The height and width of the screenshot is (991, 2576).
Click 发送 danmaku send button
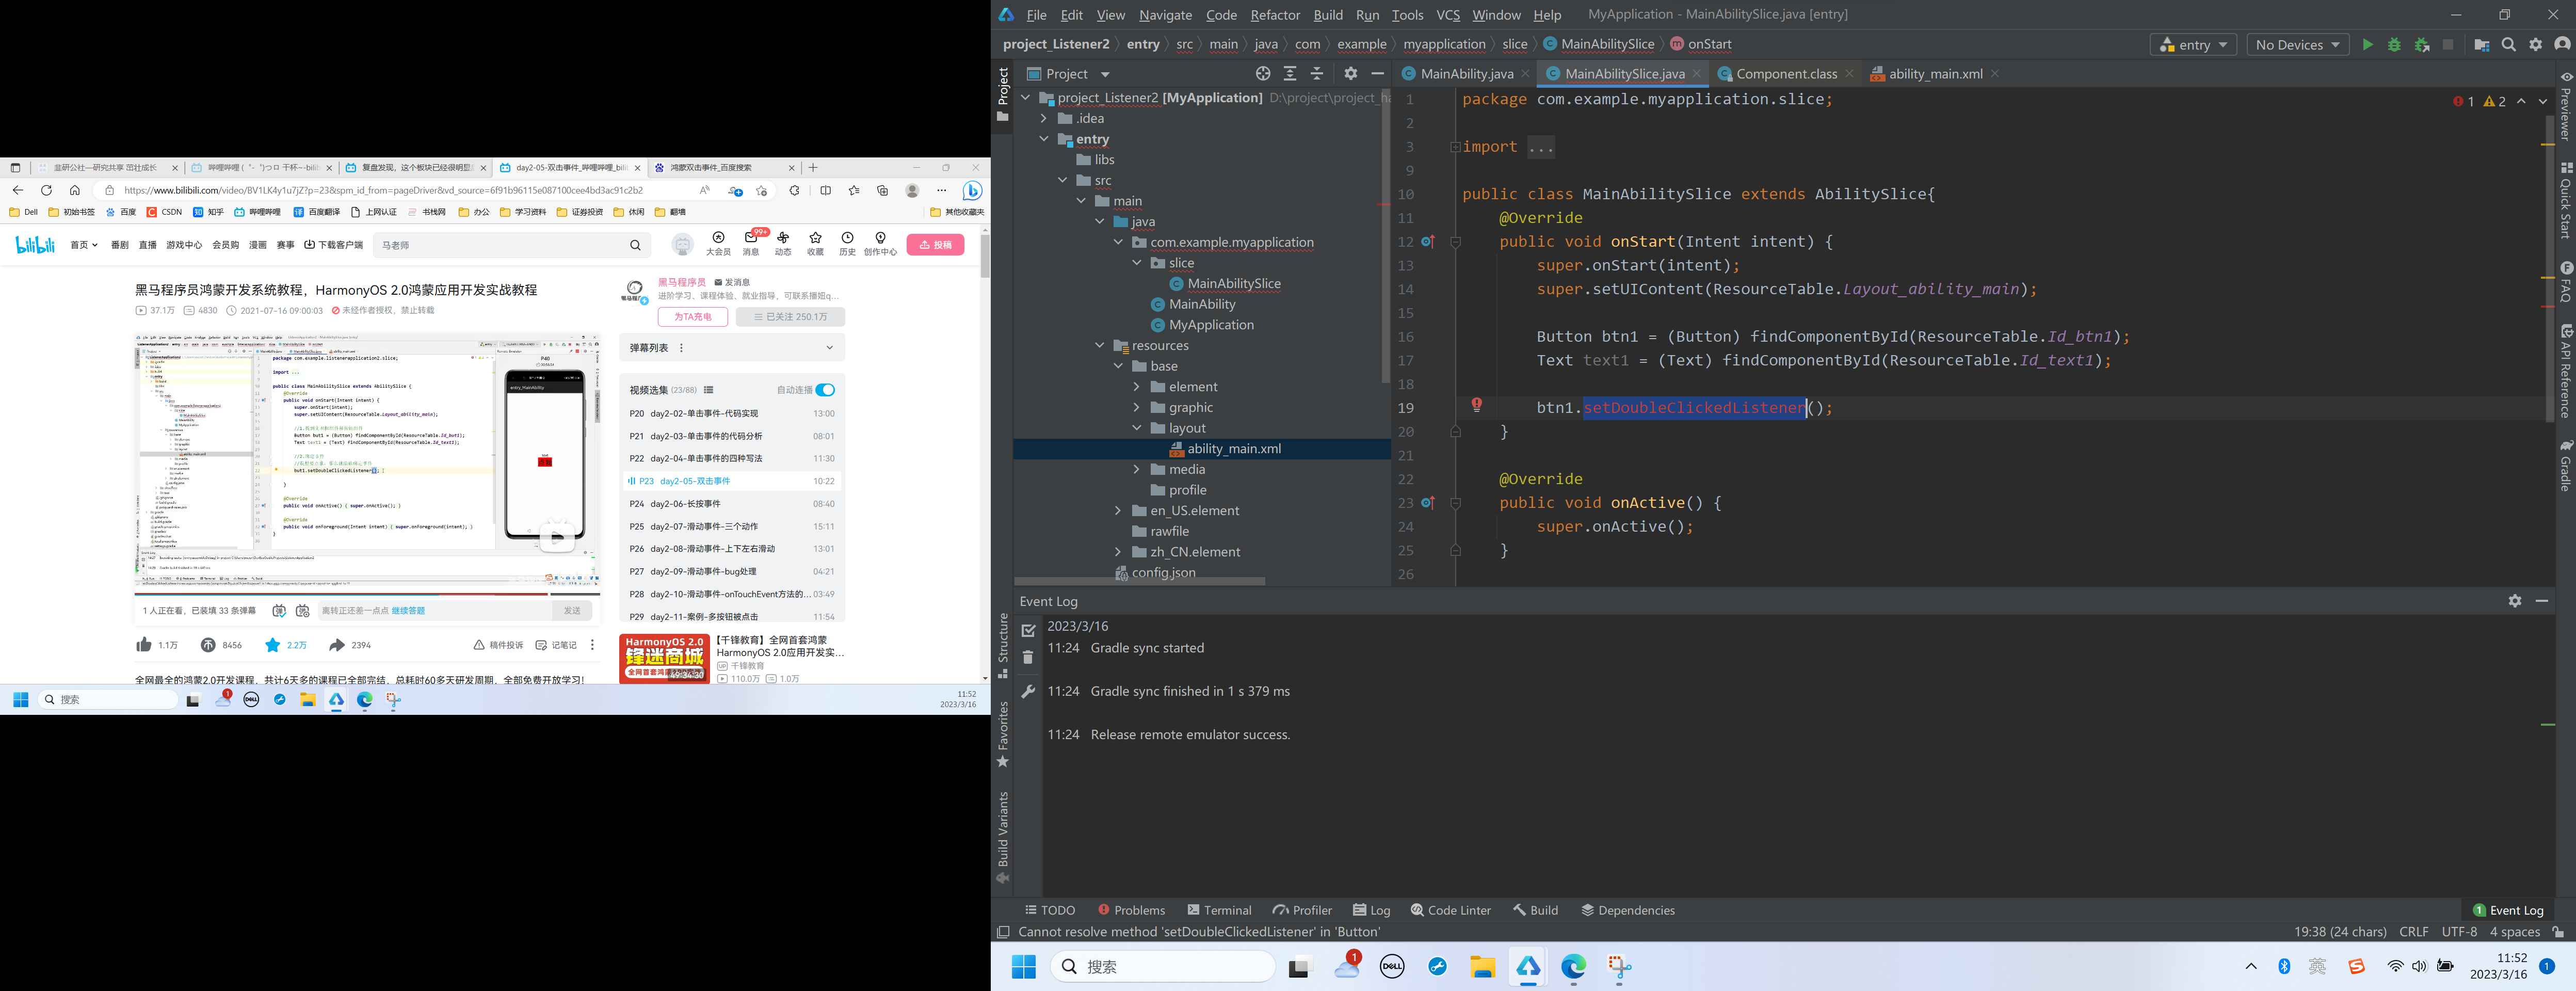click(572, 610)
